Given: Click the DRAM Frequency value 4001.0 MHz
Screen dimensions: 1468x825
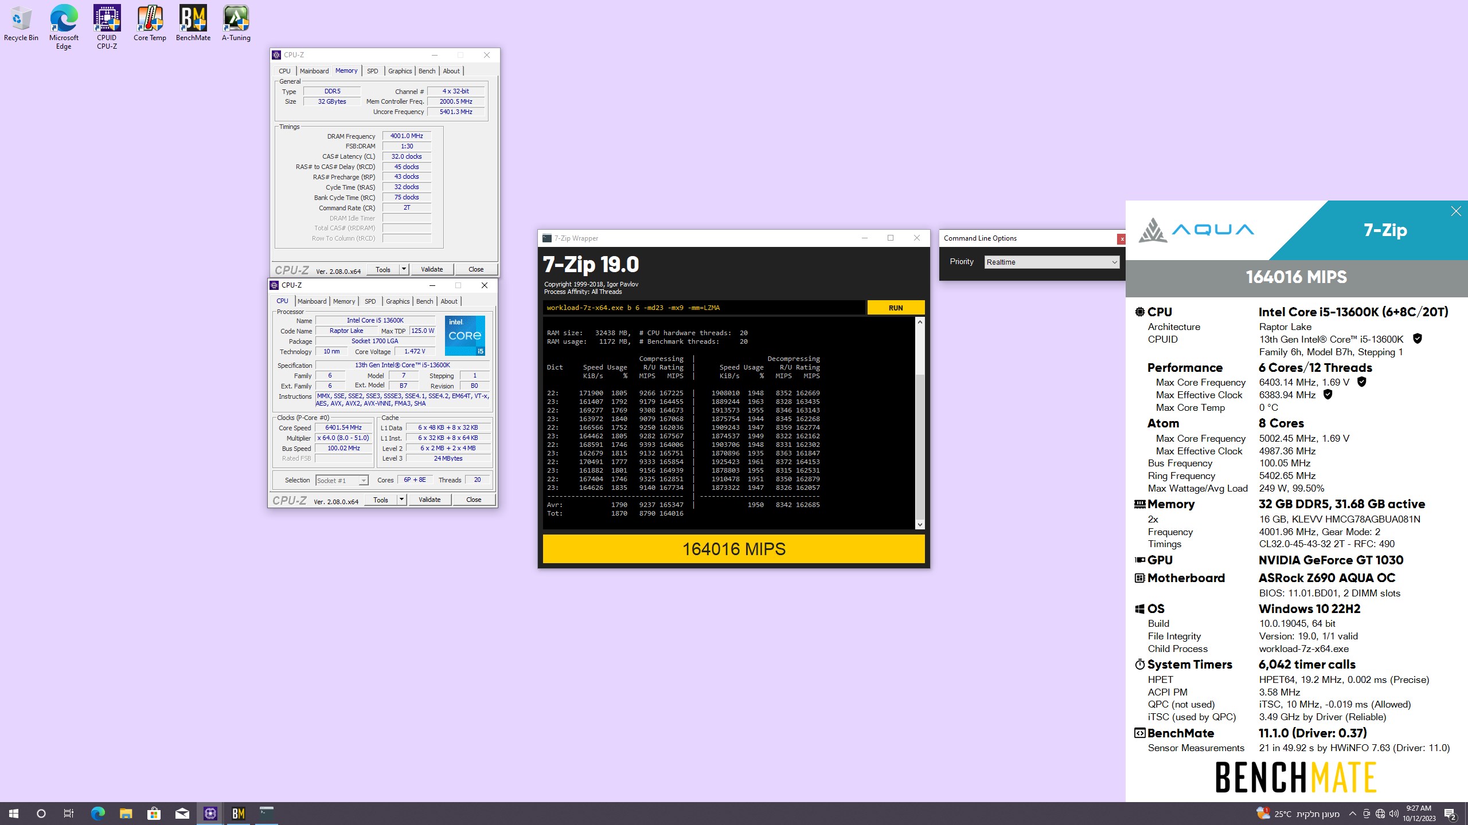Looking at the screenshot, I should 407,136.
